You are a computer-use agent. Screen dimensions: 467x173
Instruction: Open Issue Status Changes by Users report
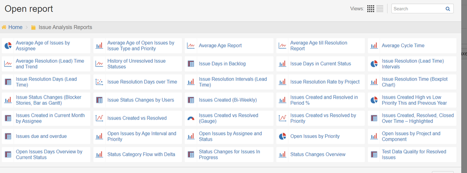tap(141, 100)
